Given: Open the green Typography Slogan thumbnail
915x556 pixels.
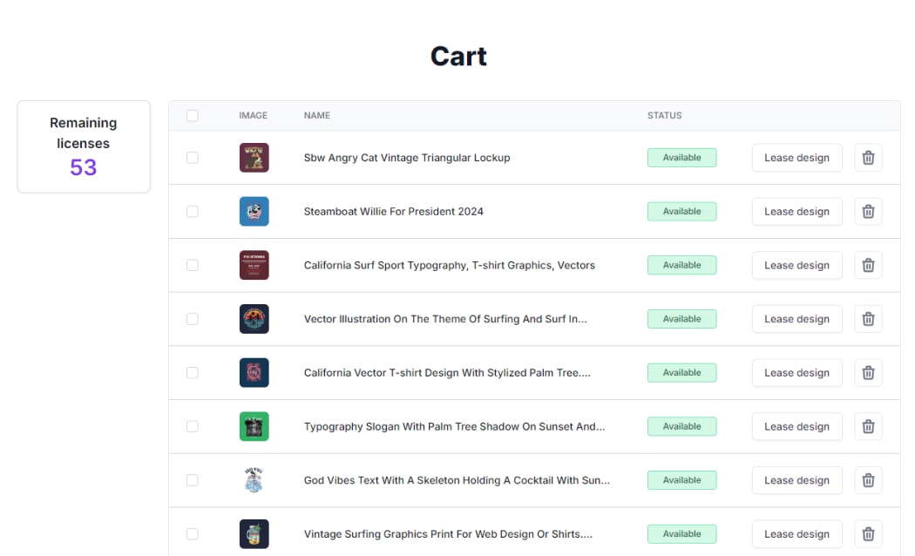Looking at the screenshot, I should (254, 426).
